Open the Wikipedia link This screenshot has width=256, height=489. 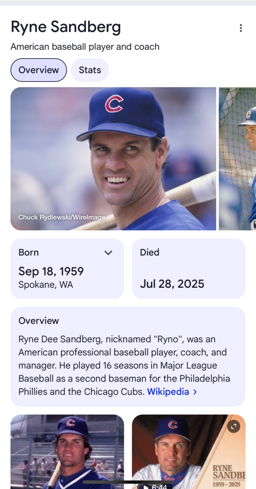pyautogui.click(x=168, y=392)
